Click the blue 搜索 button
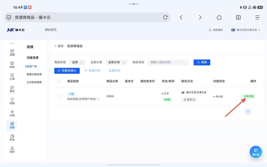The image size is (267, 167). point(202,62)
